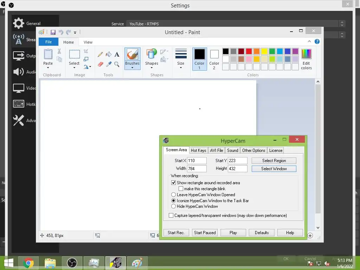This screenshot has width=360, height=270.
Task: Click the Select Region button
Action: [274, 161]
